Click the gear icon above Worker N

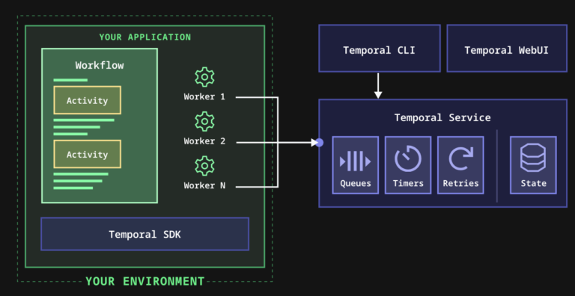pos(204,166)
